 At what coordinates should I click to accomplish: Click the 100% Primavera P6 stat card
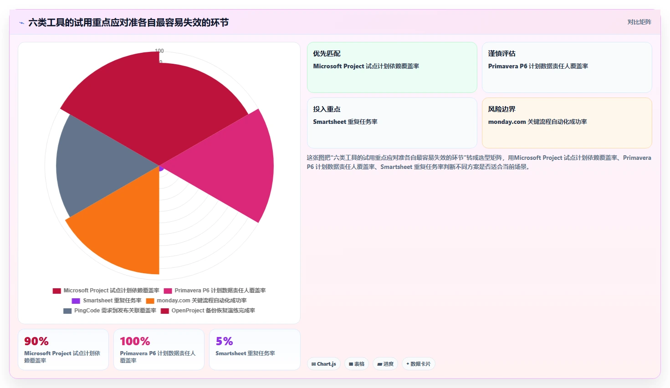click(159, 350)
